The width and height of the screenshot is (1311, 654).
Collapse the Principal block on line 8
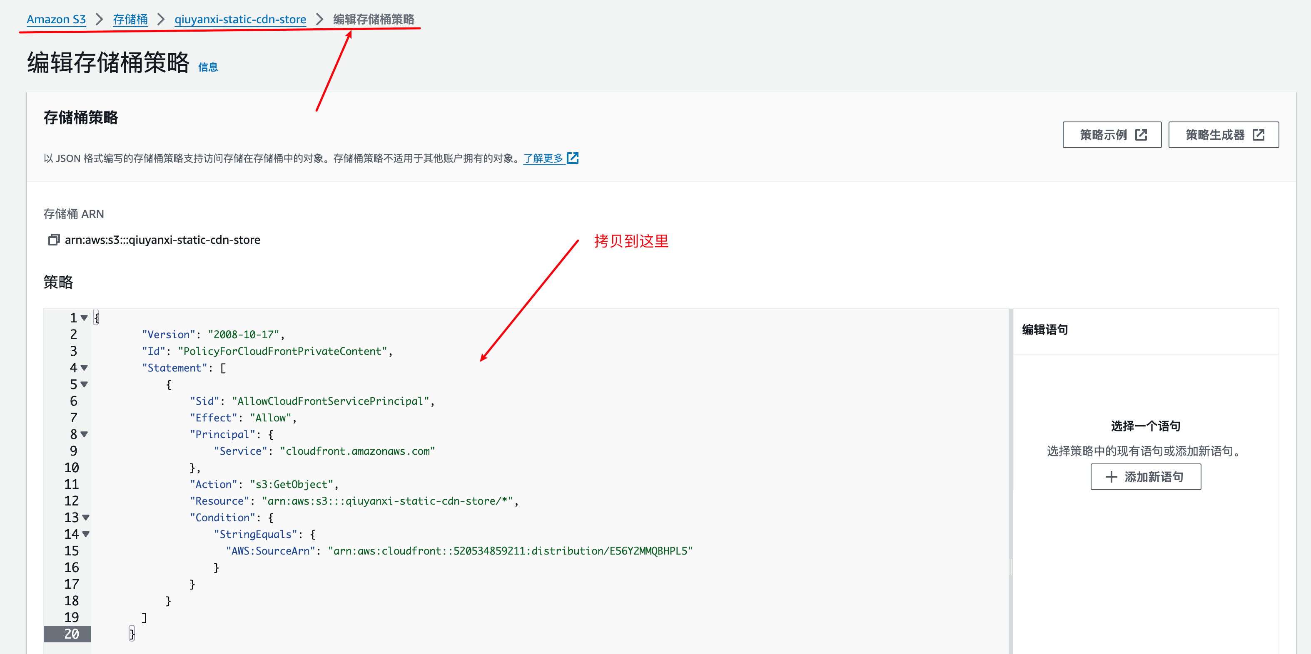tap(85, 434)
